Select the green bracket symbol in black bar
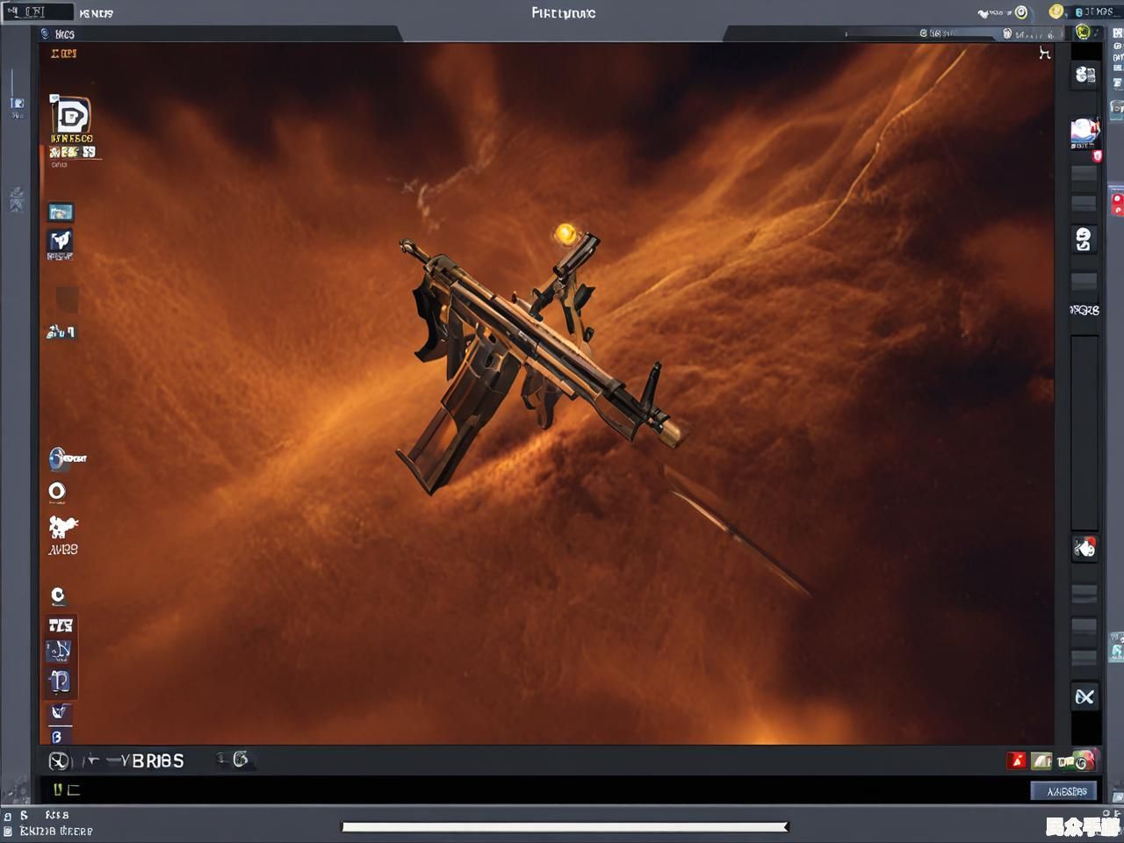The image size is (1124, 843). [x=66, y=789]
